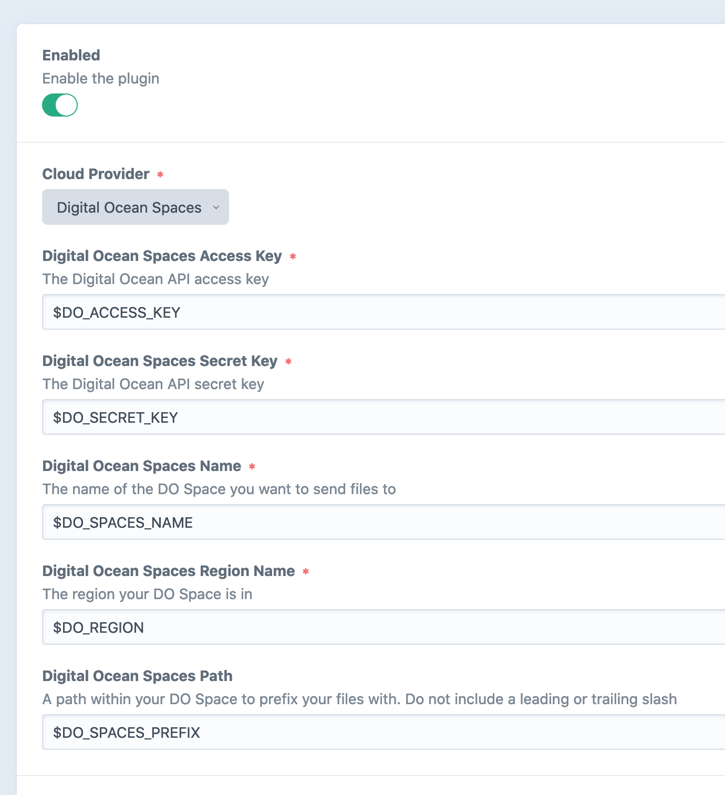Viewport: 725px width, 795px height.
Task: Click the 'A path within your DO Space' description
Action: click(360, 699)
